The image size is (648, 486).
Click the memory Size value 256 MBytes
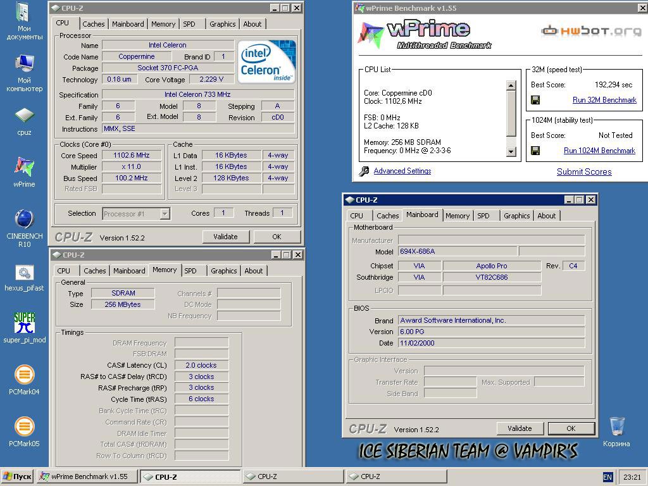[x=123, y=304]
